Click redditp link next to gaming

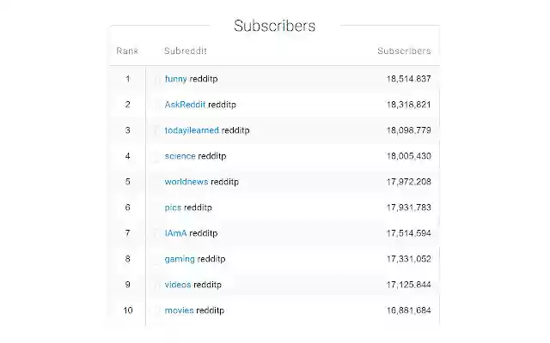(211, 259)
